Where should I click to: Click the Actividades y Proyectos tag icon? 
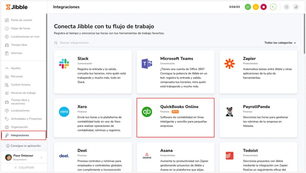coord(7,119)
